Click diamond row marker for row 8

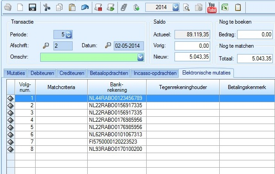click(11, 149)
